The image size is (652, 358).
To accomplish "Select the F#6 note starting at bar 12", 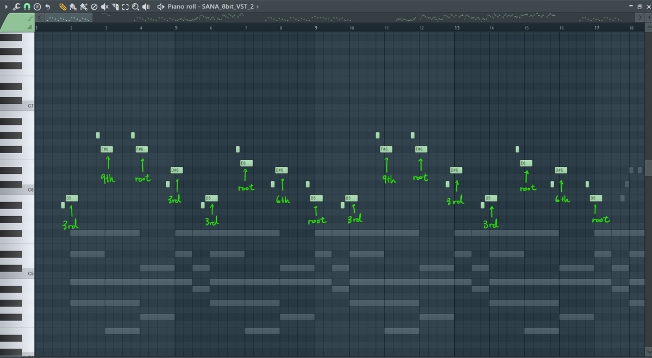I will 421,149.
